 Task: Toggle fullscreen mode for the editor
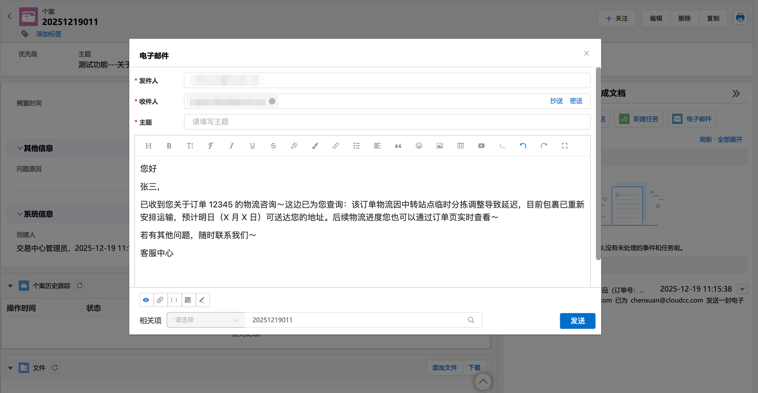(564, 146)
